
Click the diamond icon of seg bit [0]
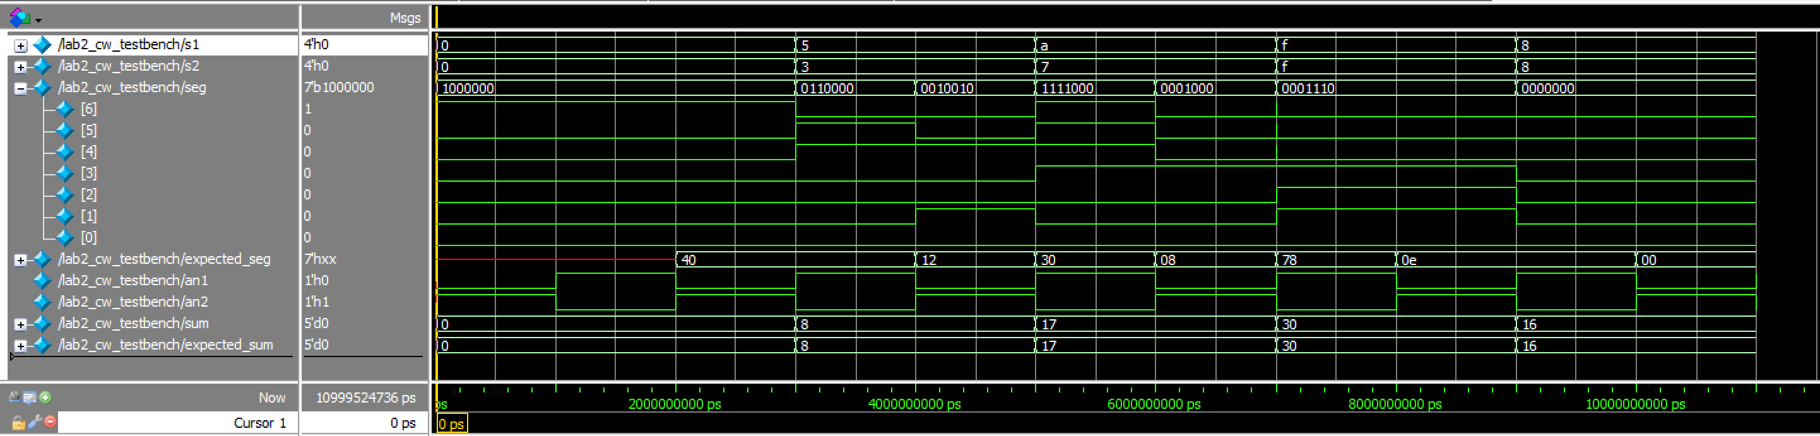[65, 237]
